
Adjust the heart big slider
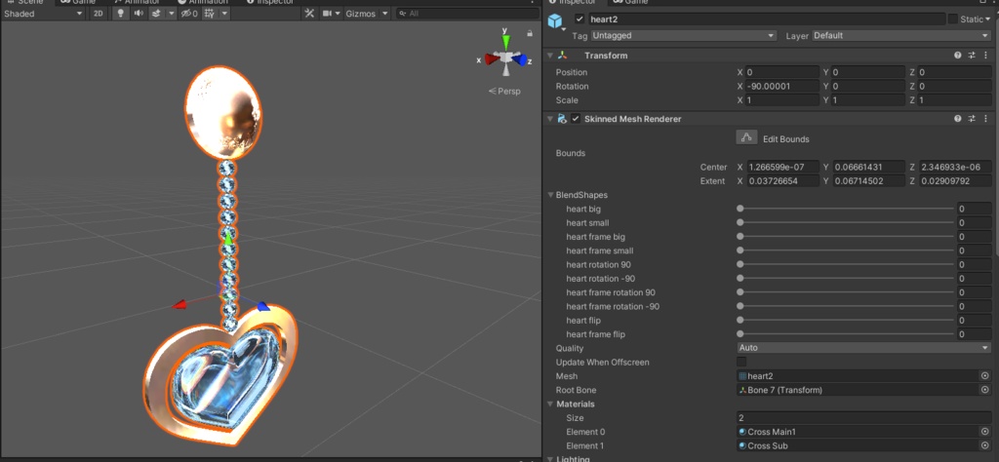coord(846,209)
